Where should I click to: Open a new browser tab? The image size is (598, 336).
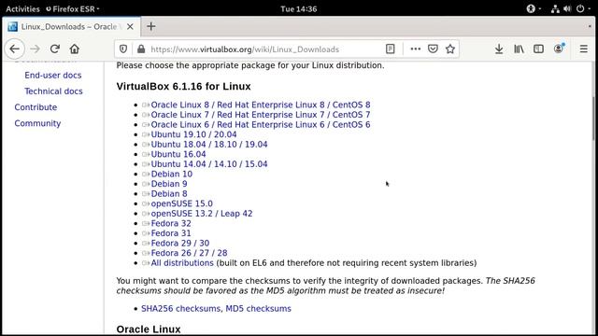tap(151, 26)
